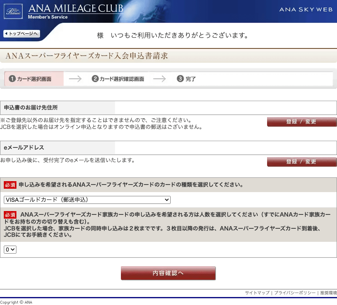Open the サイトマップ link

pyautogui.click(x=257, y=293)
